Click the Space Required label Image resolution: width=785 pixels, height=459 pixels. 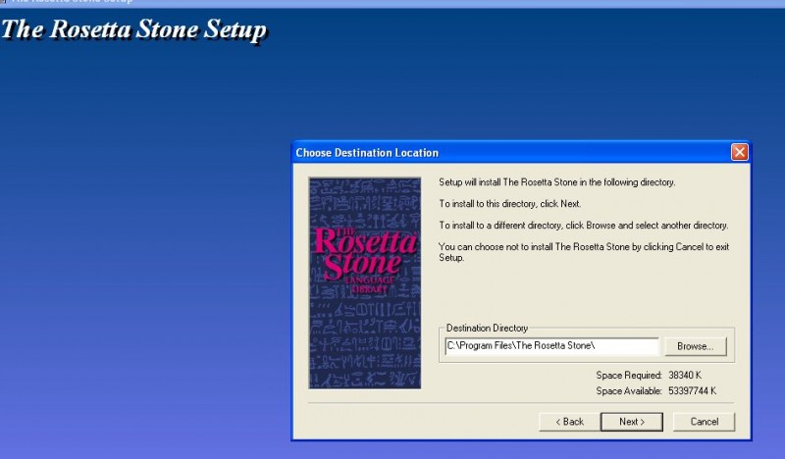[629, 376]
